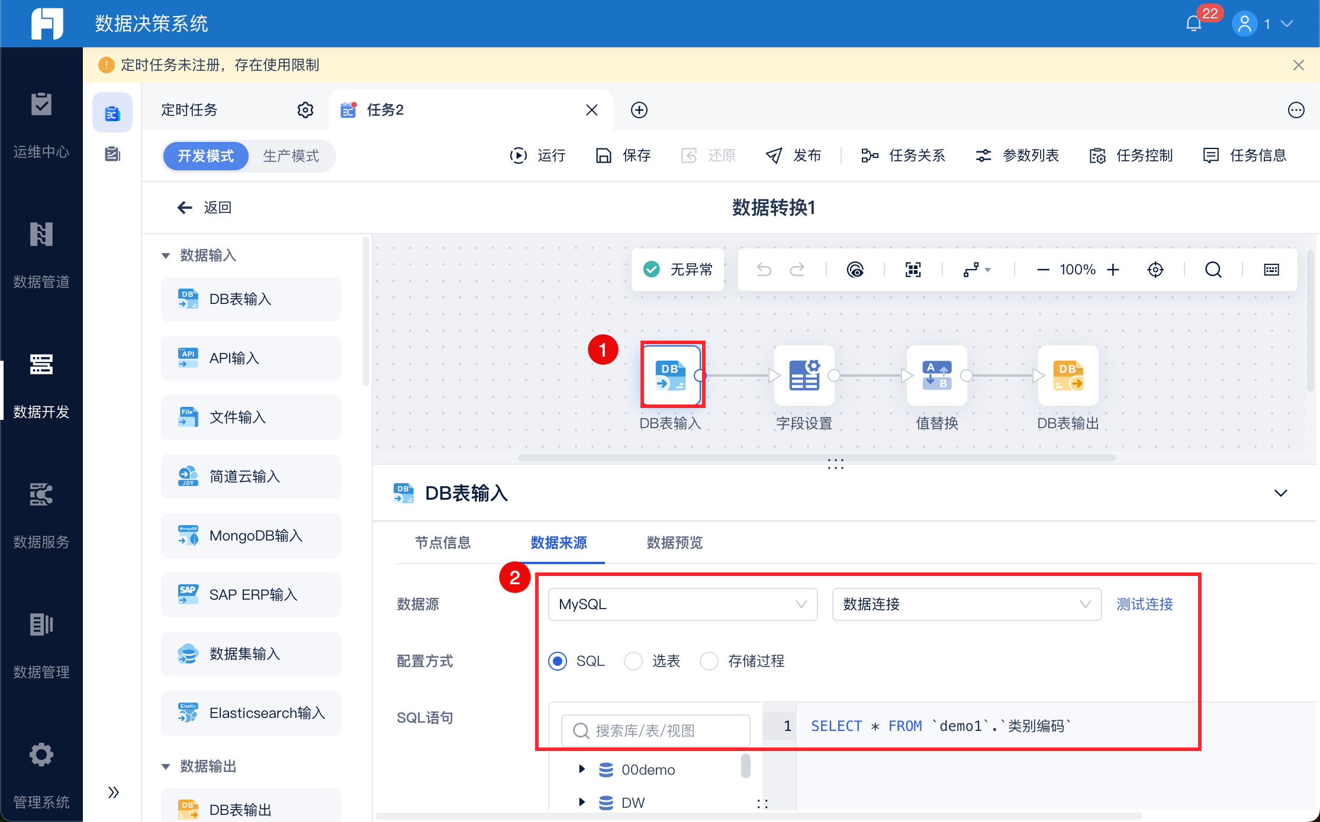Open the settings gear next to 定时任务
Viewport: 1320px width, 822px height.
coord(305,110)
